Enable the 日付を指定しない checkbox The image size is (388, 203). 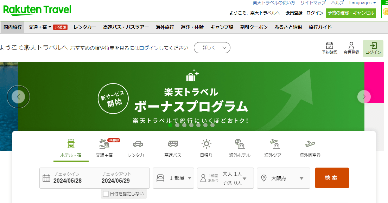coord(106,194)
